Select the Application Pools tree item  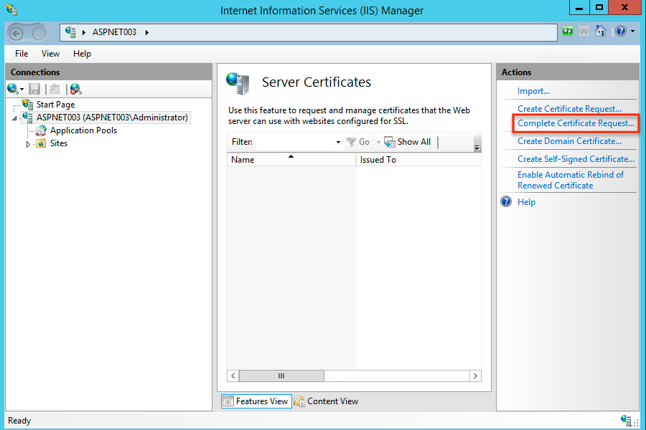[x=84, y=130]
